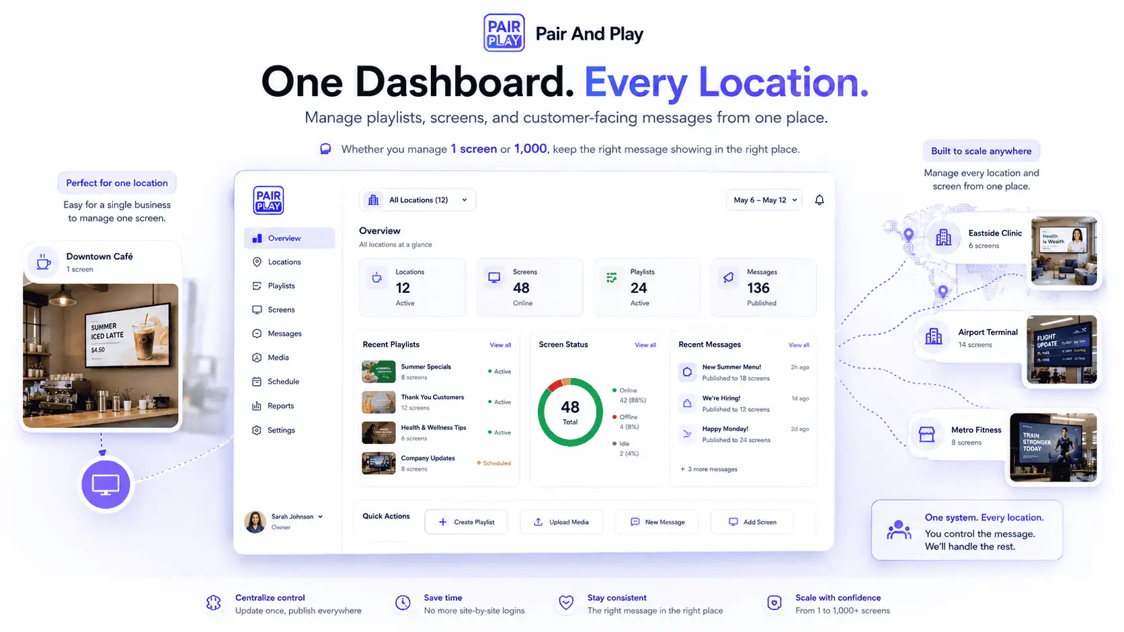Click the Pair Play logo in dashboard sidebar
The height and width of the screenshot is (632, 1124).
tap(268, 200)
